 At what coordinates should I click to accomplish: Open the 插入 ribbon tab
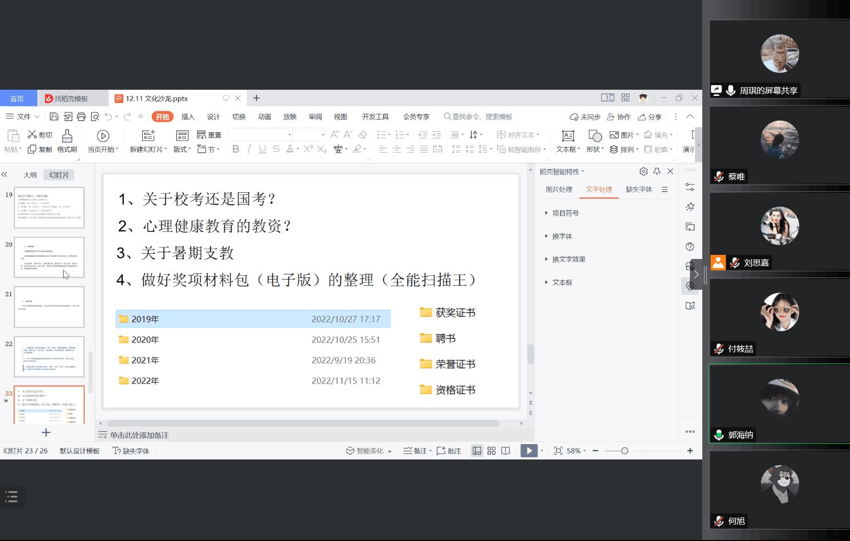click(188, 117)
